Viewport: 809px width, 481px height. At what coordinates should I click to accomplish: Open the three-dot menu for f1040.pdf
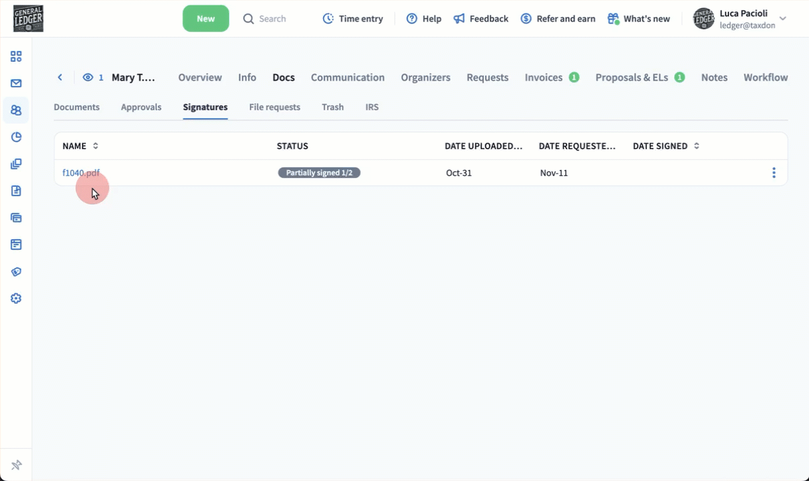click(x=773, y=173)
